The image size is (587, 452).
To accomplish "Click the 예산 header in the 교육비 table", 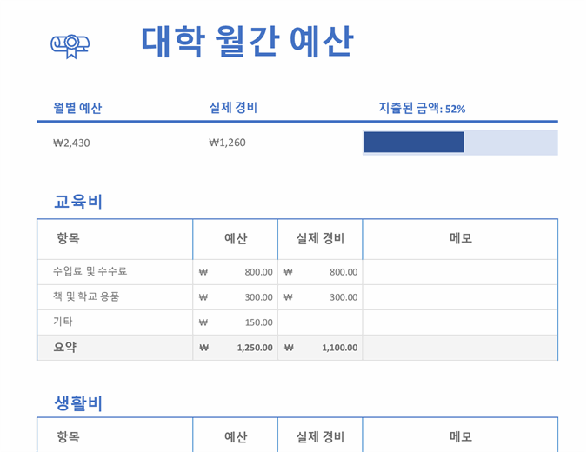I will pyautogui.click(x=236, y=239).
